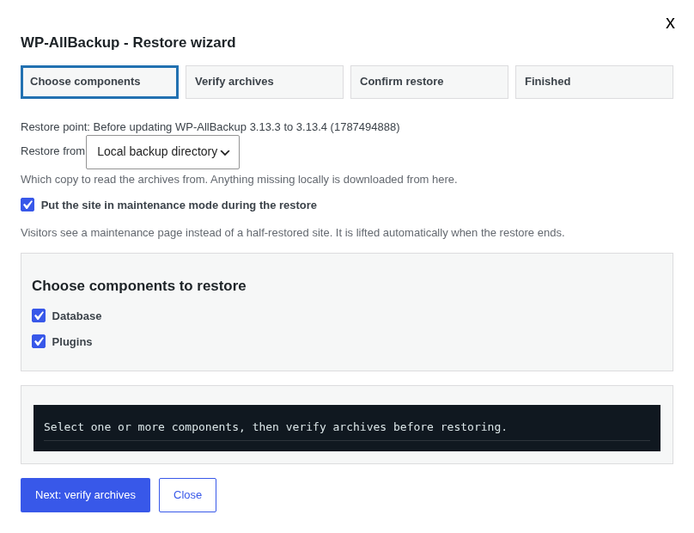
Task: Click the 'Restore from' label
Action: (x=52, y=151)
